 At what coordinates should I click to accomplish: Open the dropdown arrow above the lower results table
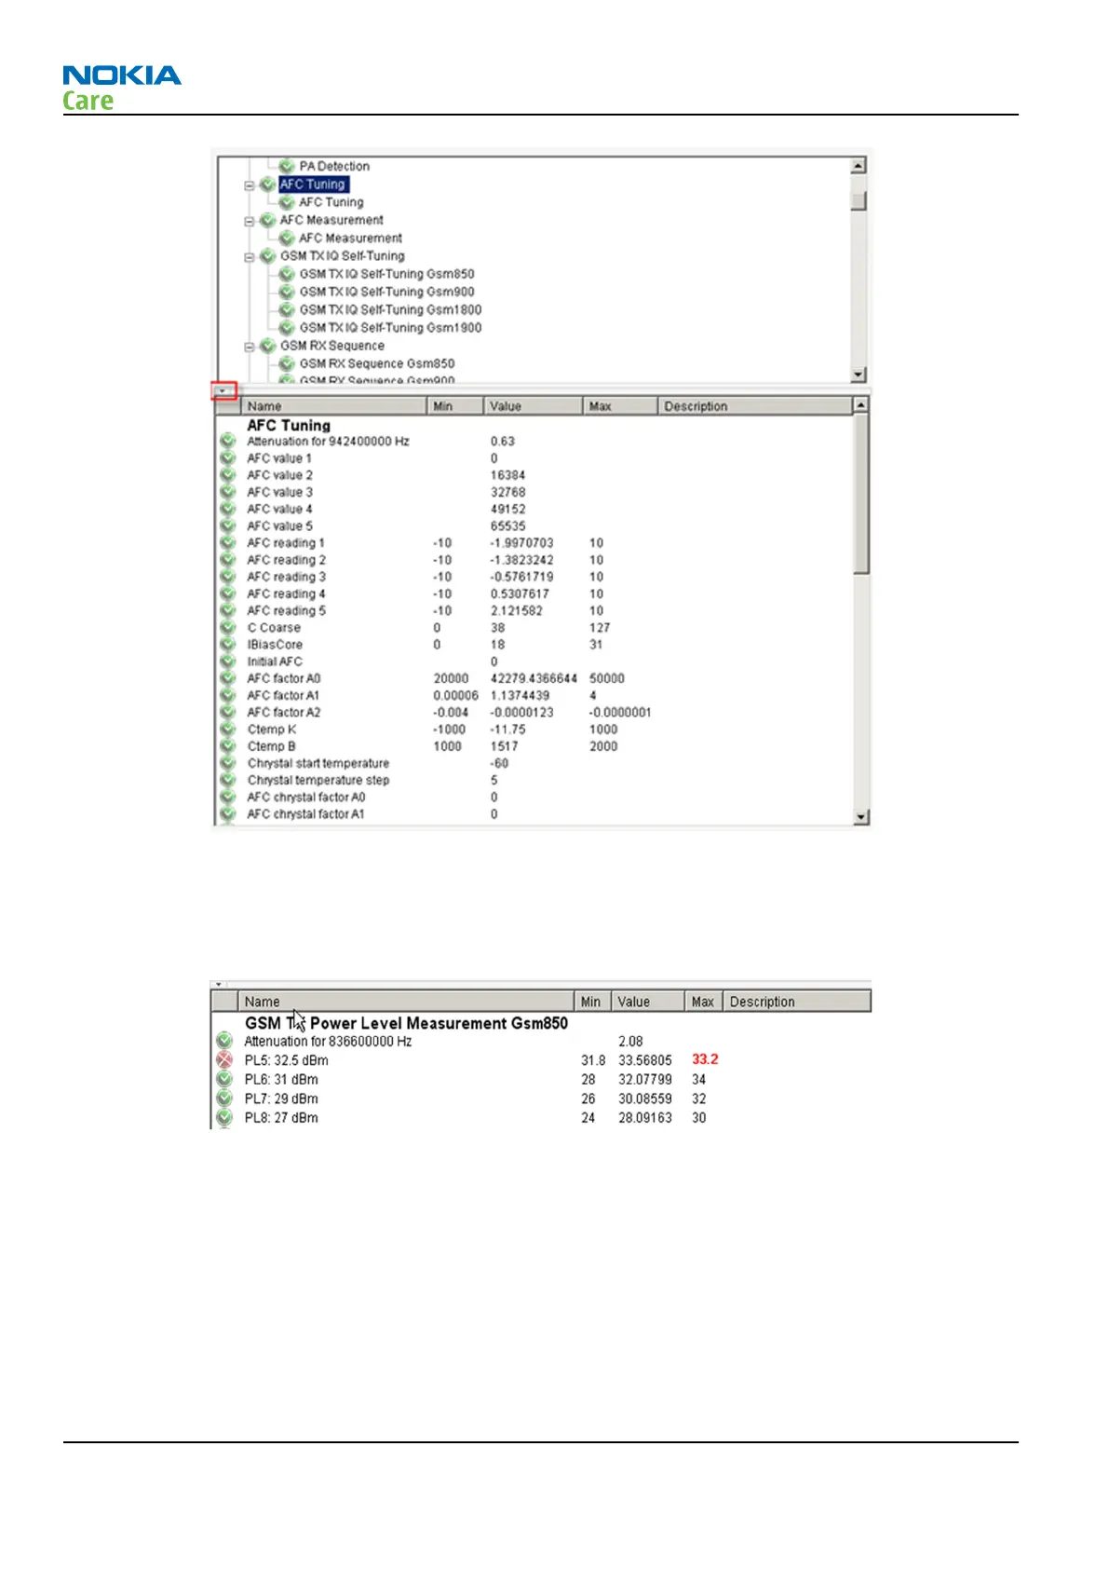coord(218,984)
